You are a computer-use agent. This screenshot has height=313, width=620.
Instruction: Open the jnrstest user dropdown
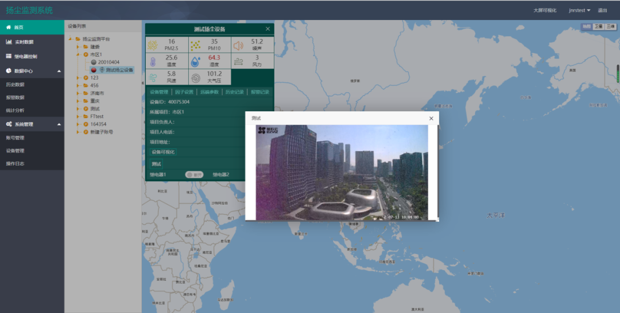point(579,10)
